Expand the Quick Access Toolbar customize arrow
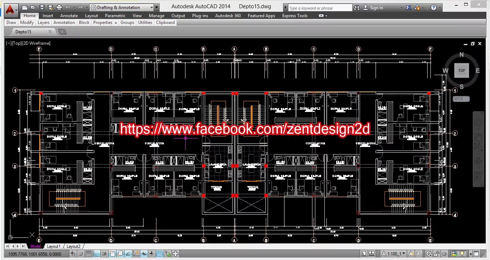 156,7
